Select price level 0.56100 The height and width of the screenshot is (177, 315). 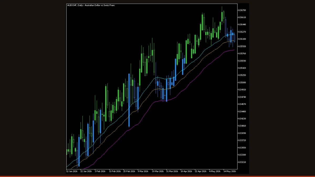tap(242, 39)
